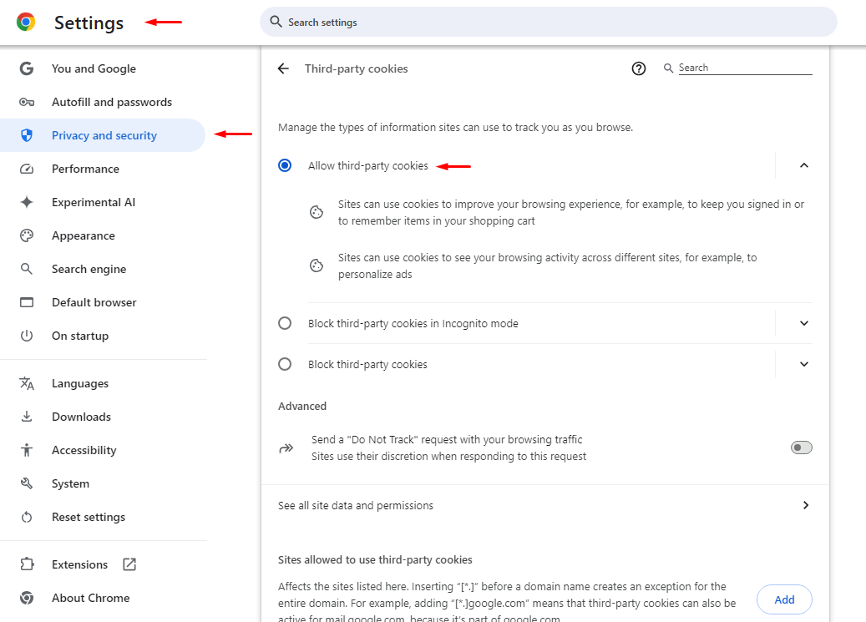Go to the Search engine settings
Viewport: 866px width, 622px height.
[89, 269]
